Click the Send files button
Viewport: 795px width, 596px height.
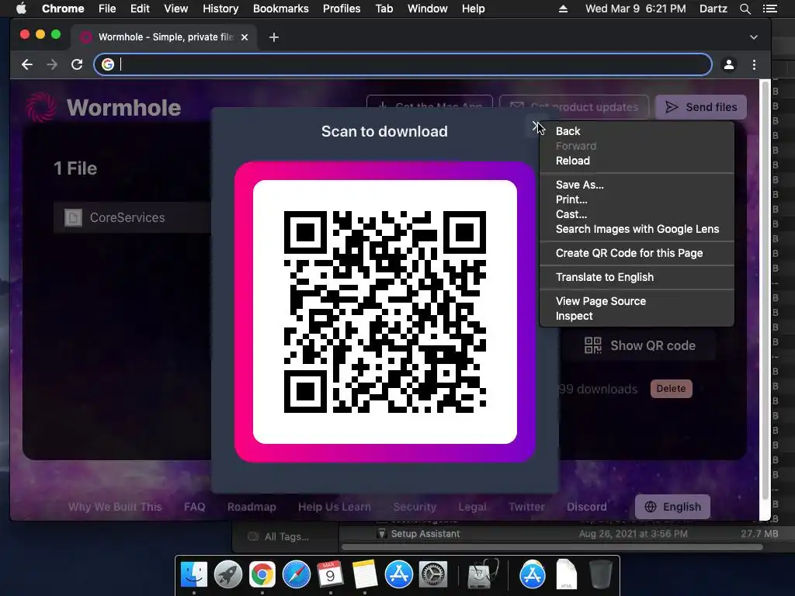coord(701,107)
